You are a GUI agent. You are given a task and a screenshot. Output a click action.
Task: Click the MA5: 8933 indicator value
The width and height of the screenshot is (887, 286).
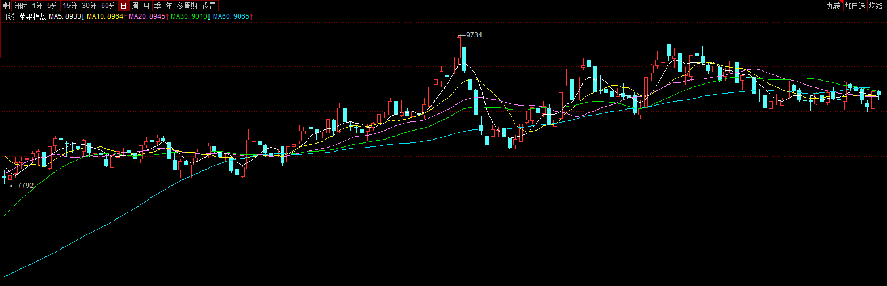67,17
